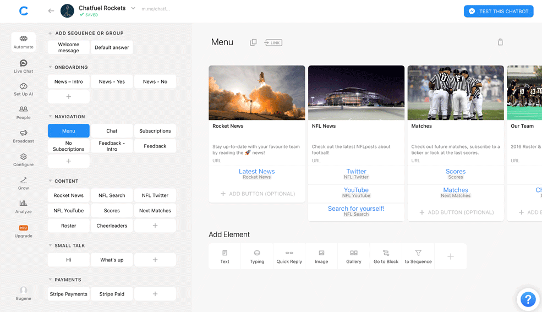This screenshot has height=312, width=542.
Task: Collapse the Payments group
Action: [x=51, y=280]
